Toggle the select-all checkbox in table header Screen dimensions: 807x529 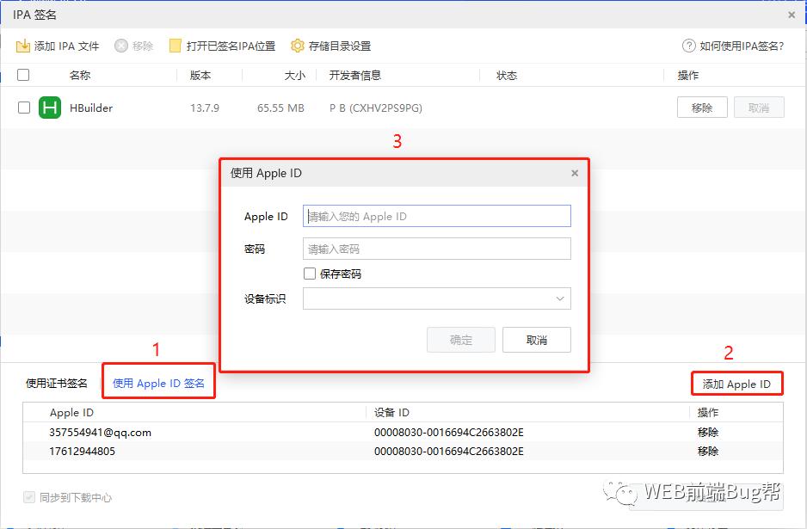coord(23,75)
